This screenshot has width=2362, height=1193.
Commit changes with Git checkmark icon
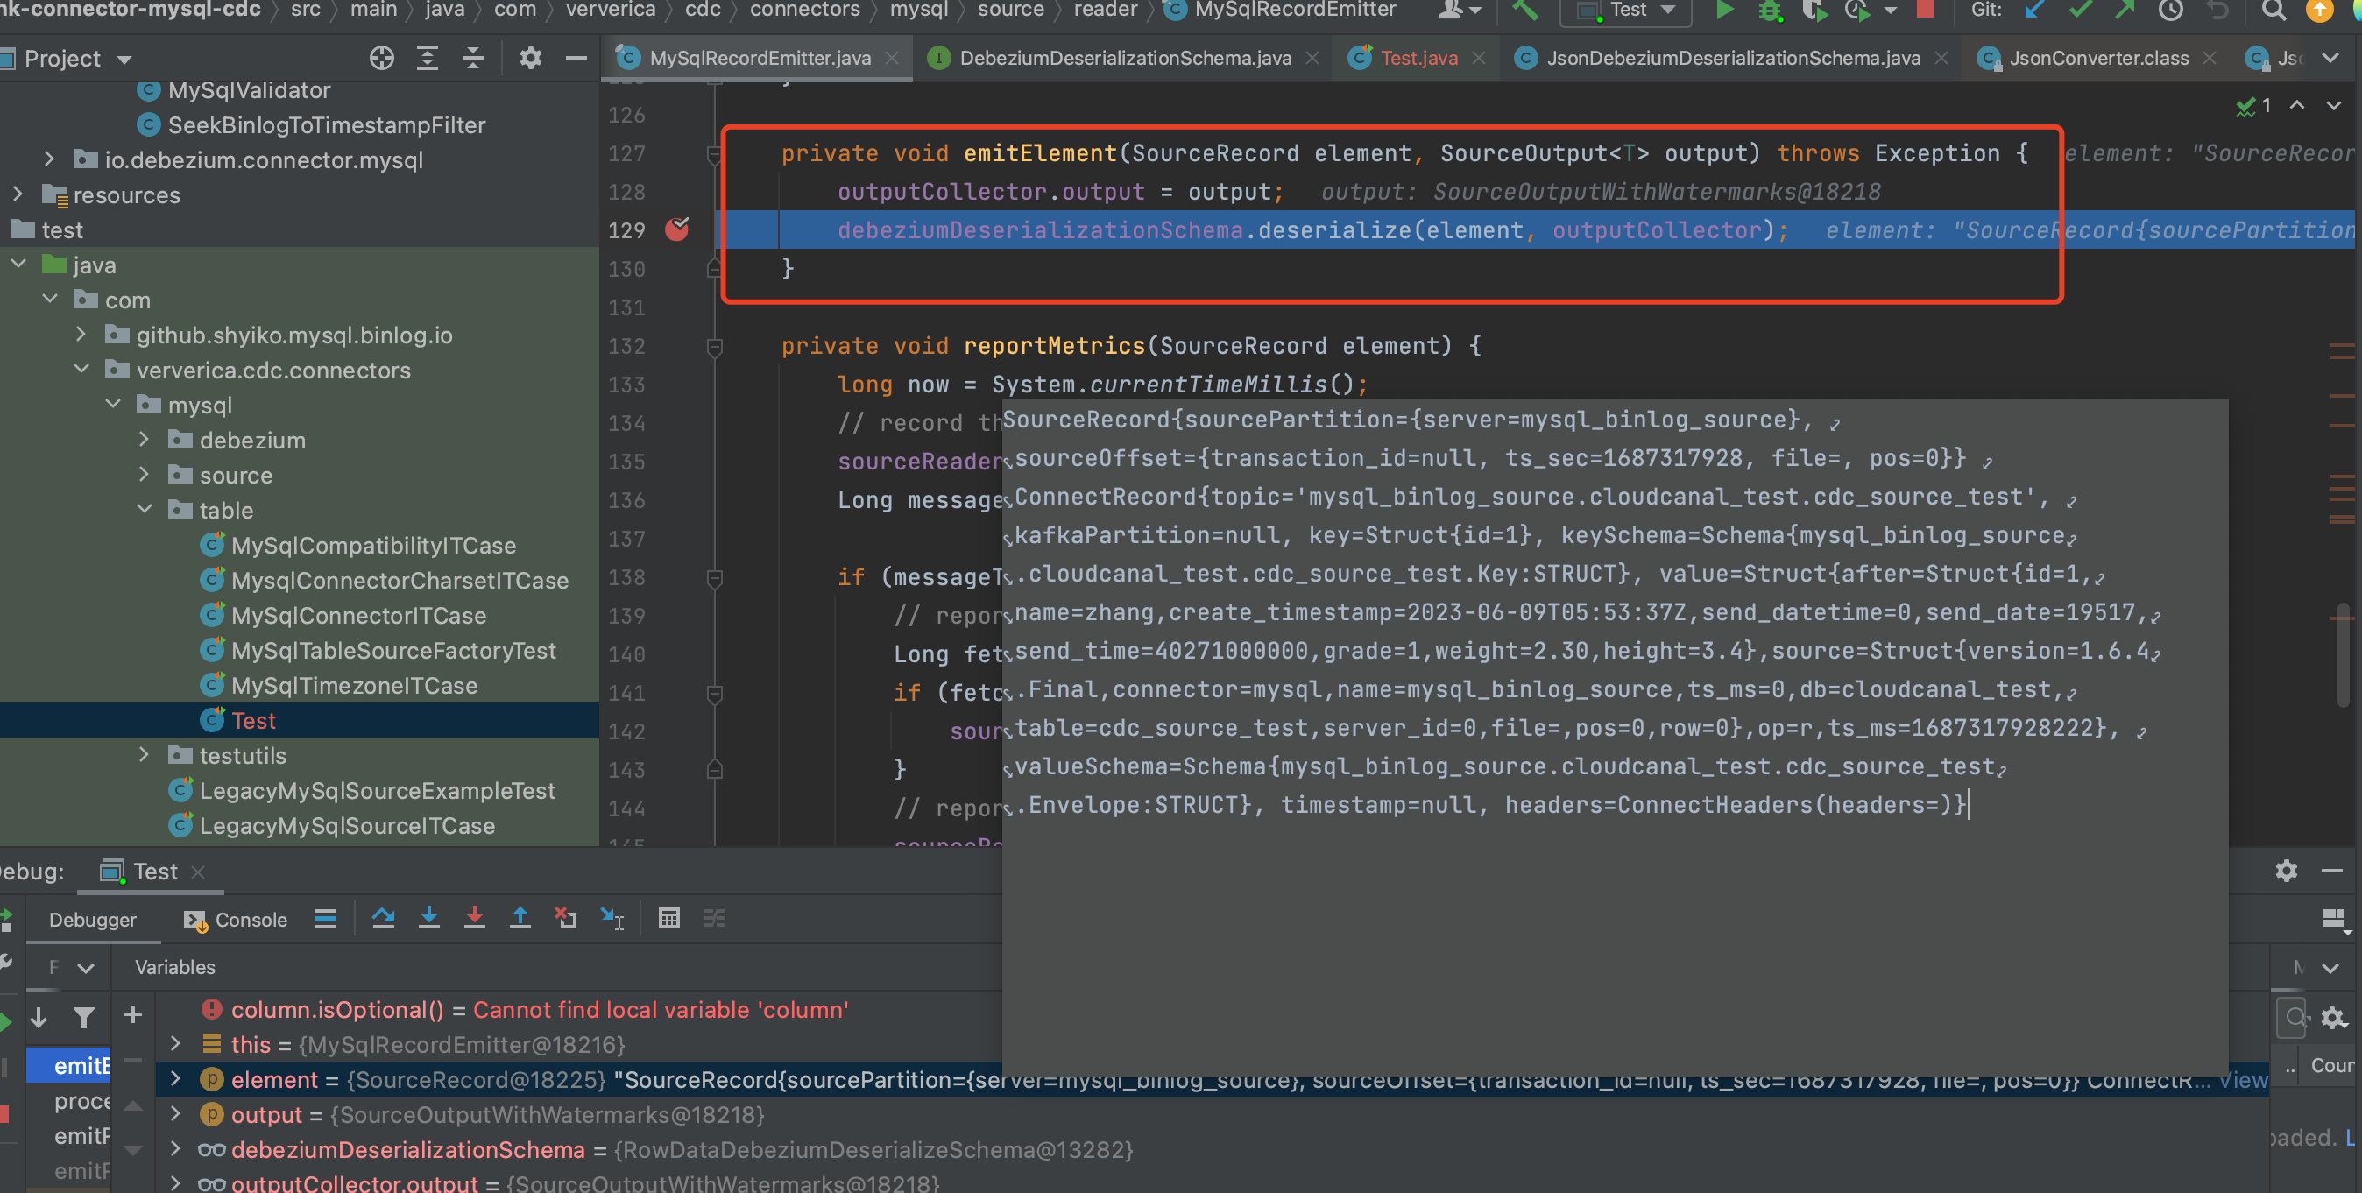pos(2081,11)
